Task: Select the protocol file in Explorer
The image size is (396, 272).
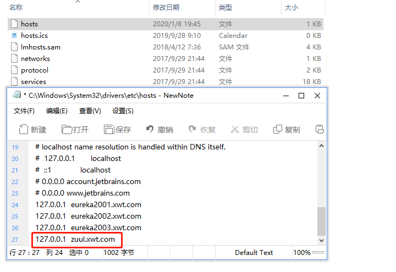Action: 166,70
